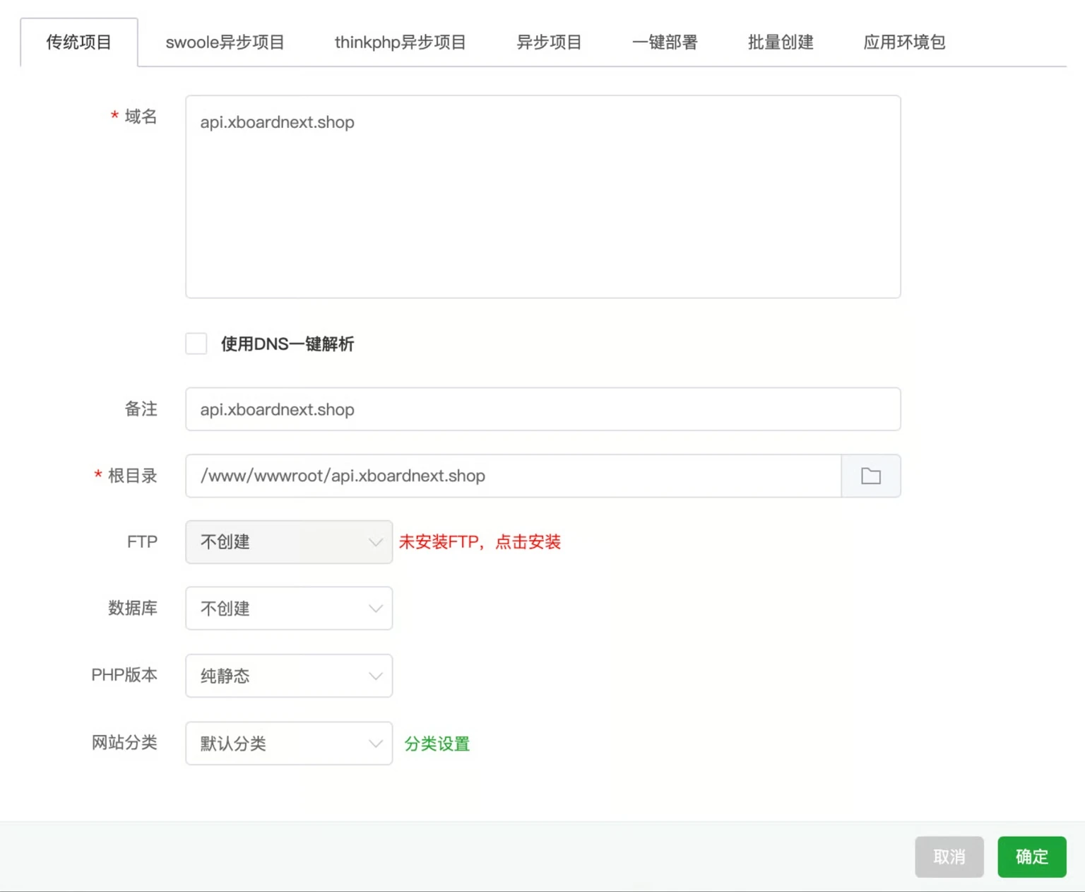The height and width of the screenshot is (892, 1085).
Task: Switch to the thinkphp异步项目 tab
Action: (400, 42)
